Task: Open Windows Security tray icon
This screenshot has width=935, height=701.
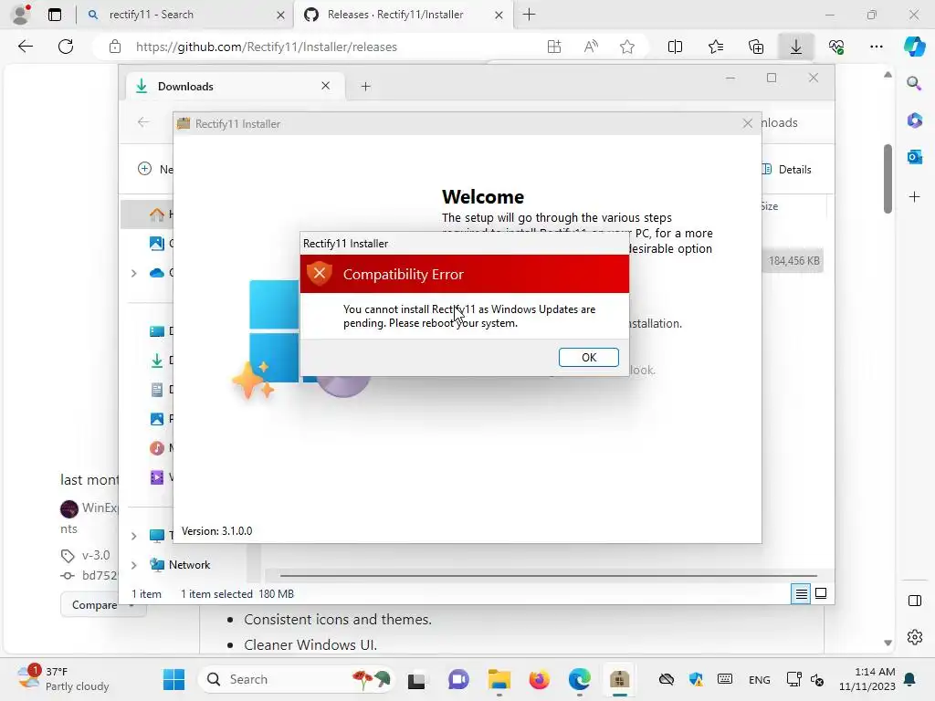Action: point(696,679)
